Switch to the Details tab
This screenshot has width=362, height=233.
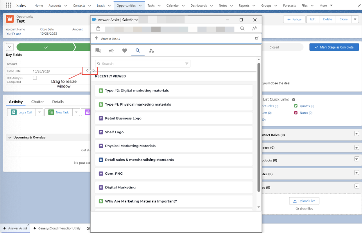pos(58,102)
